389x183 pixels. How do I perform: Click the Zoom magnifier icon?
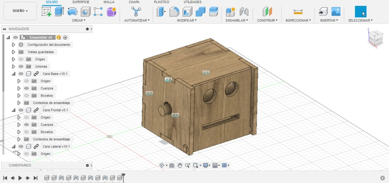tap(188, 165)
